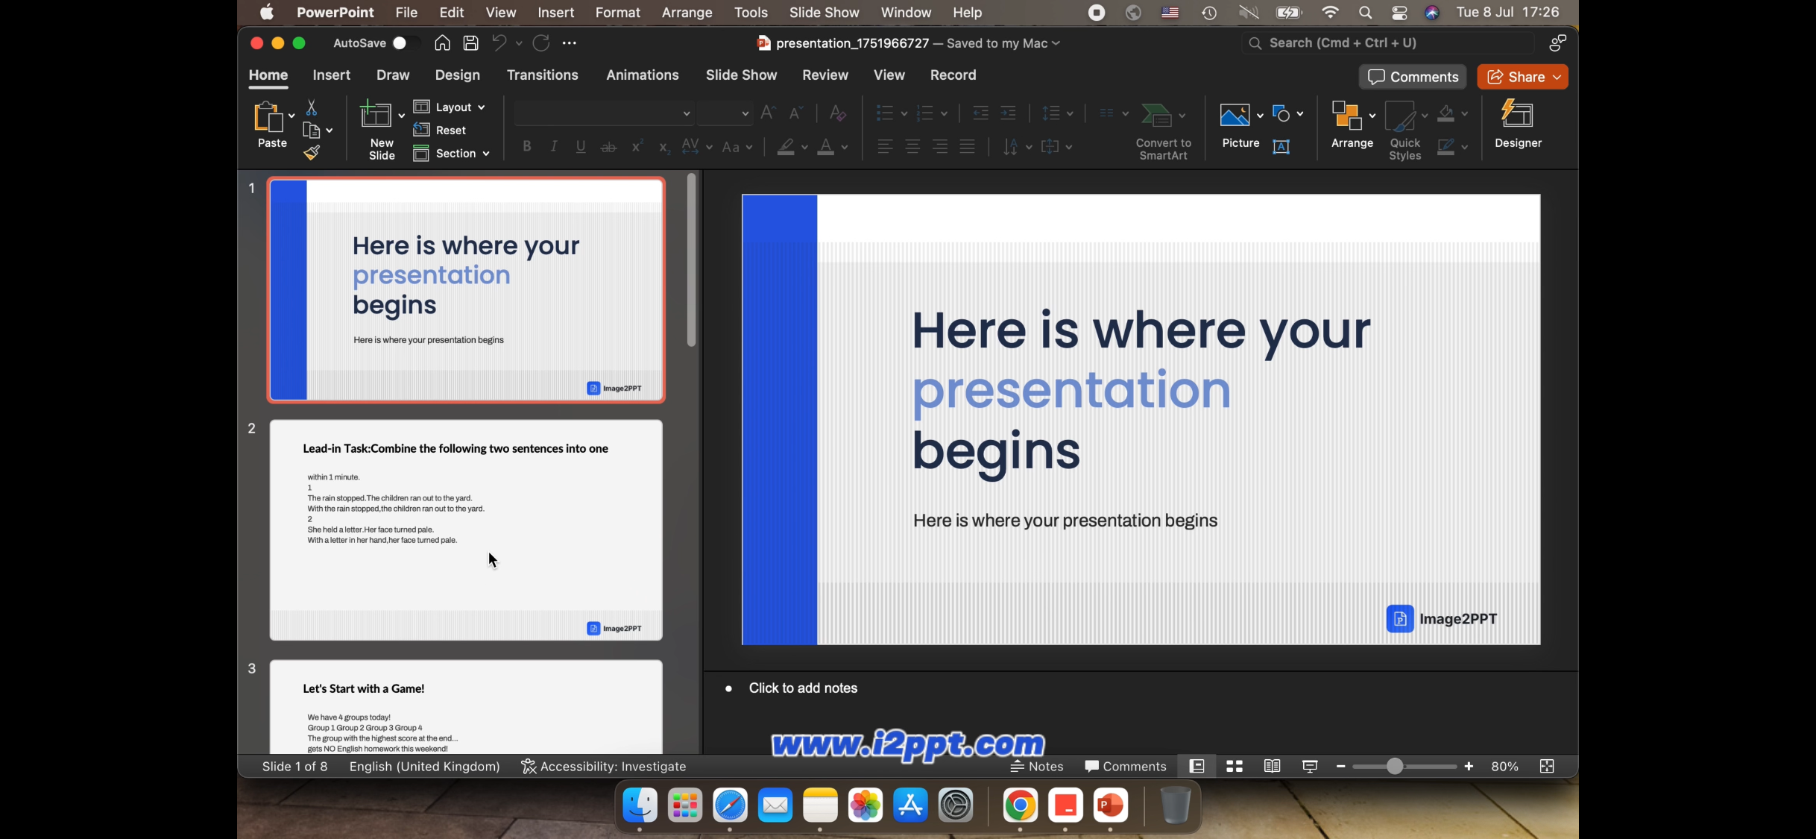Click the Save icon in title bar
The image size is (1816, 839).
pyautogui.click(x=470, y=43)
